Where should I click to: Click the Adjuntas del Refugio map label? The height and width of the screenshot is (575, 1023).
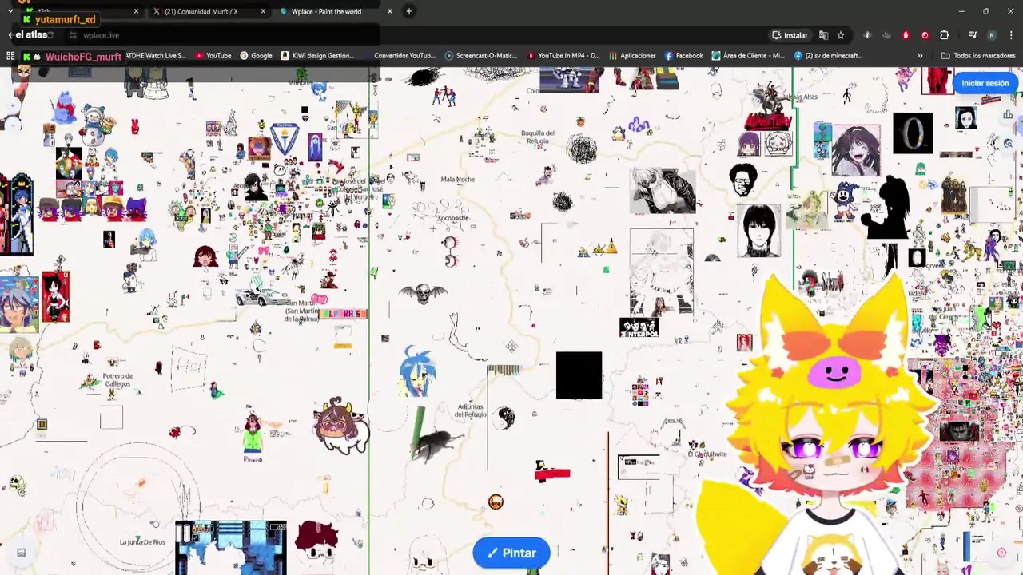click(470, 410)
